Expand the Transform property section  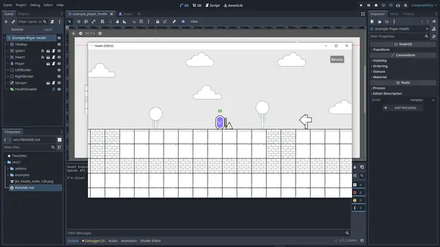tap(381, 49)
